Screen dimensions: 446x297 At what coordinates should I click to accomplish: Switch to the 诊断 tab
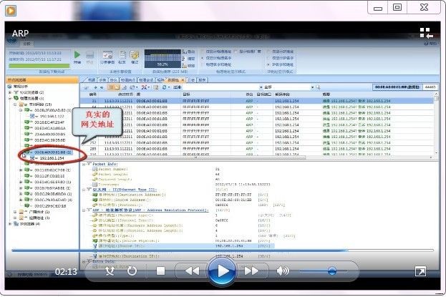102,80
